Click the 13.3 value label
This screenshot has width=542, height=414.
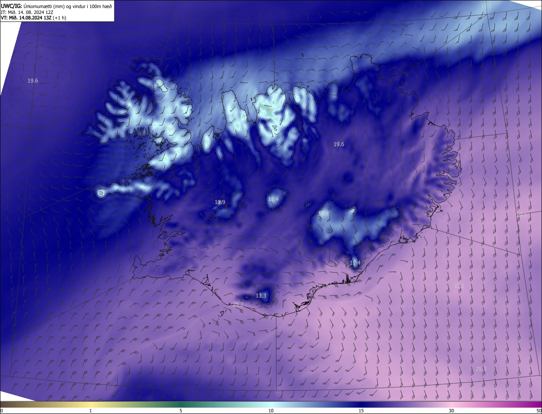pyautogui.click(x=261, y=295)
